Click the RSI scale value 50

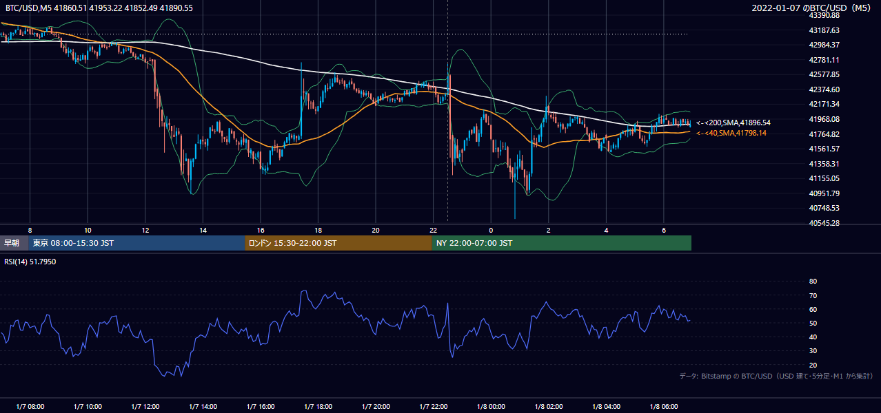pyautogui.click(x=813, y=323)
